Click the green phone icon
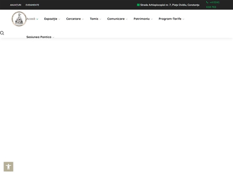This screenshot has height=175, width=233. pos(207,2)
